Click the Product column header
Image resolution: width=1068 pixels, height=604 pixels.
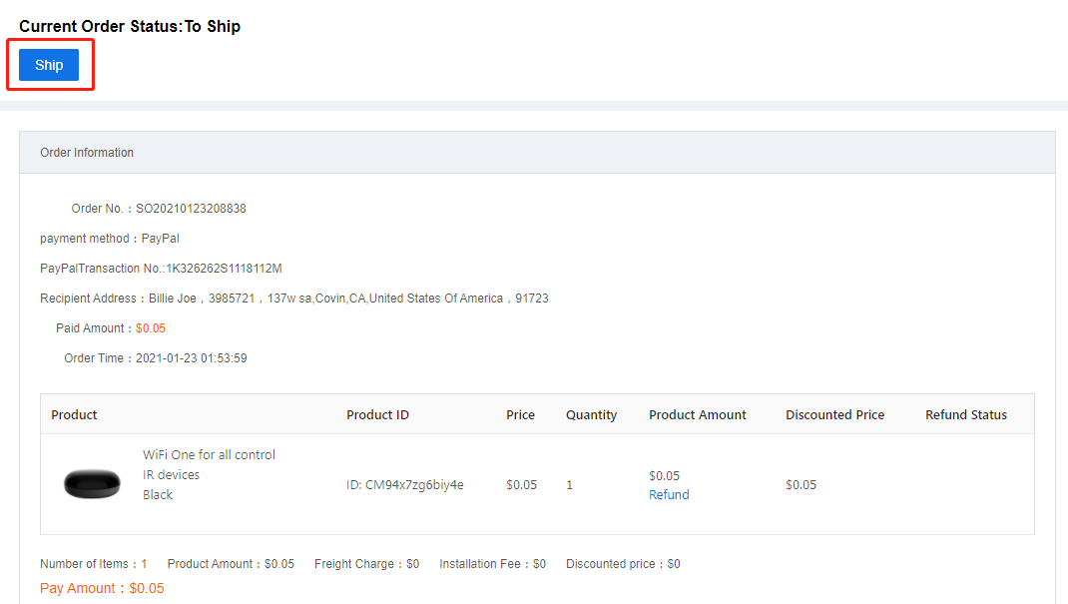pyautogui.click(x=74, y=414)
